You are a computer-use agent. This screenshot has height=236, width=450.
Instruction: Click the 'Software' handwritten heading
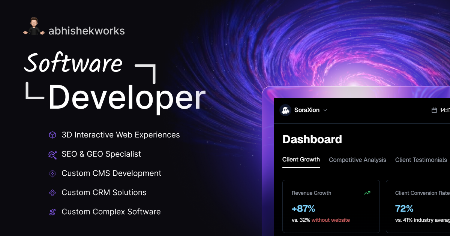point(73,63)
